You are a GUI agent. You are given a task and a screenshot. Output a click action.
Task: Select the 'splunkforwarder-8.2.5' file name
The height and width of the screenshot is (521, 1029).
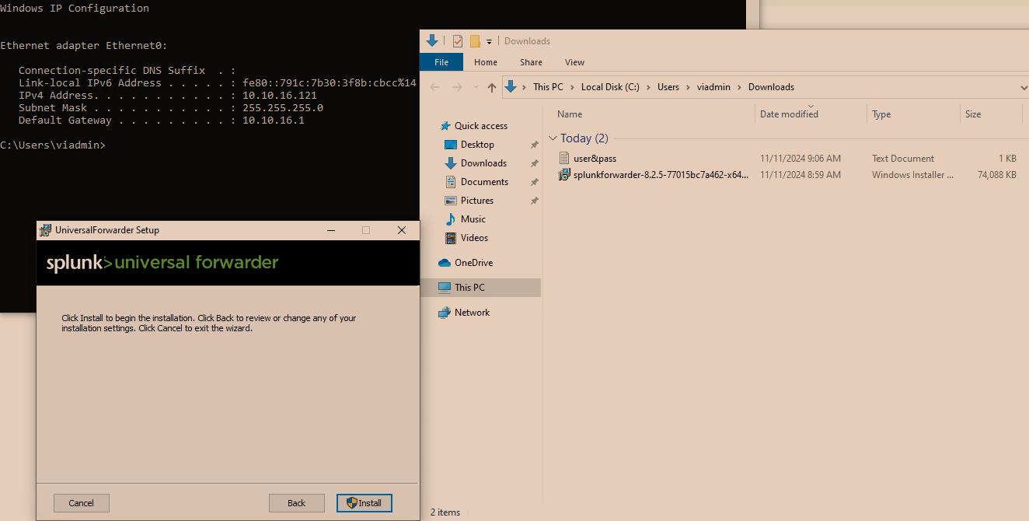(x=661, y=175)
